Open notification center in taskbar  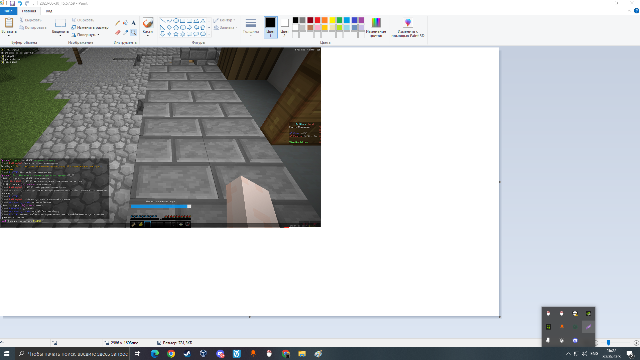pos(630,354)
